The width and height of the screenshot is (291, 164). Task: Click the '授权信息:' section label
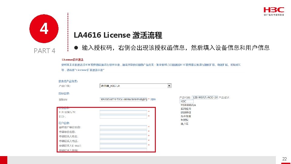coord(64,93)
